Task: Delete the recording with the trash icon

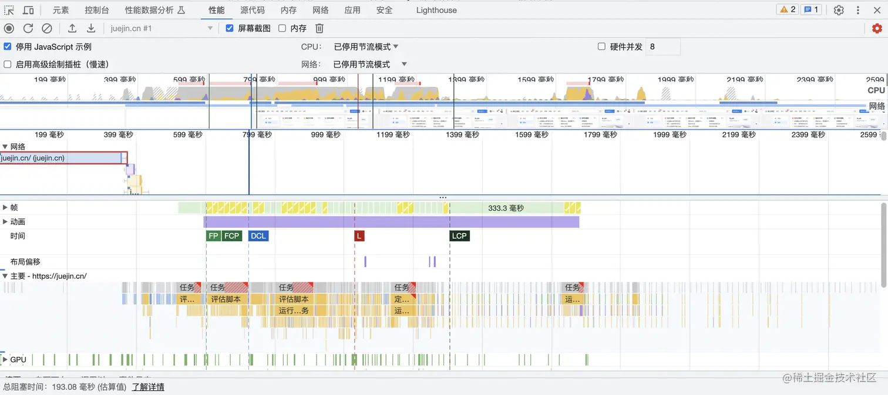Action: tap(318, 28)
